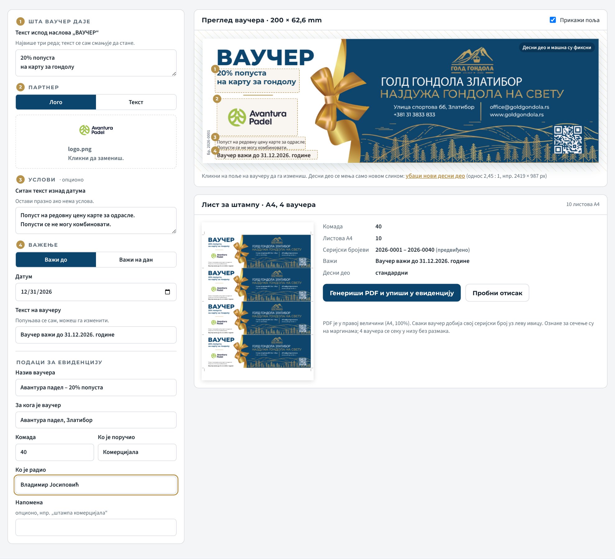Click Генериши PDF и упиши у евиденцију button
Screen dimensions: 615x559
pos(392,293)
